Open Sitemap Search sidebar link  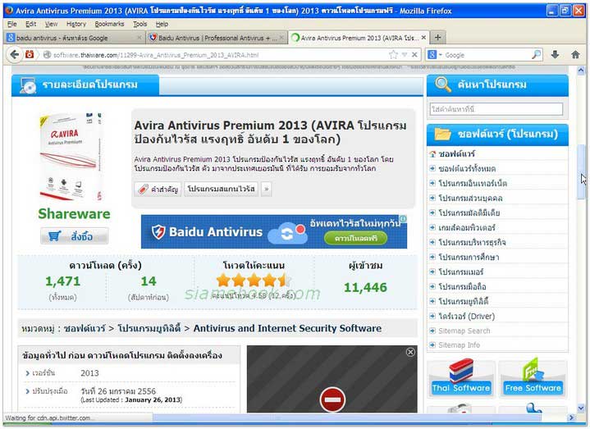[x=464, y=331]
